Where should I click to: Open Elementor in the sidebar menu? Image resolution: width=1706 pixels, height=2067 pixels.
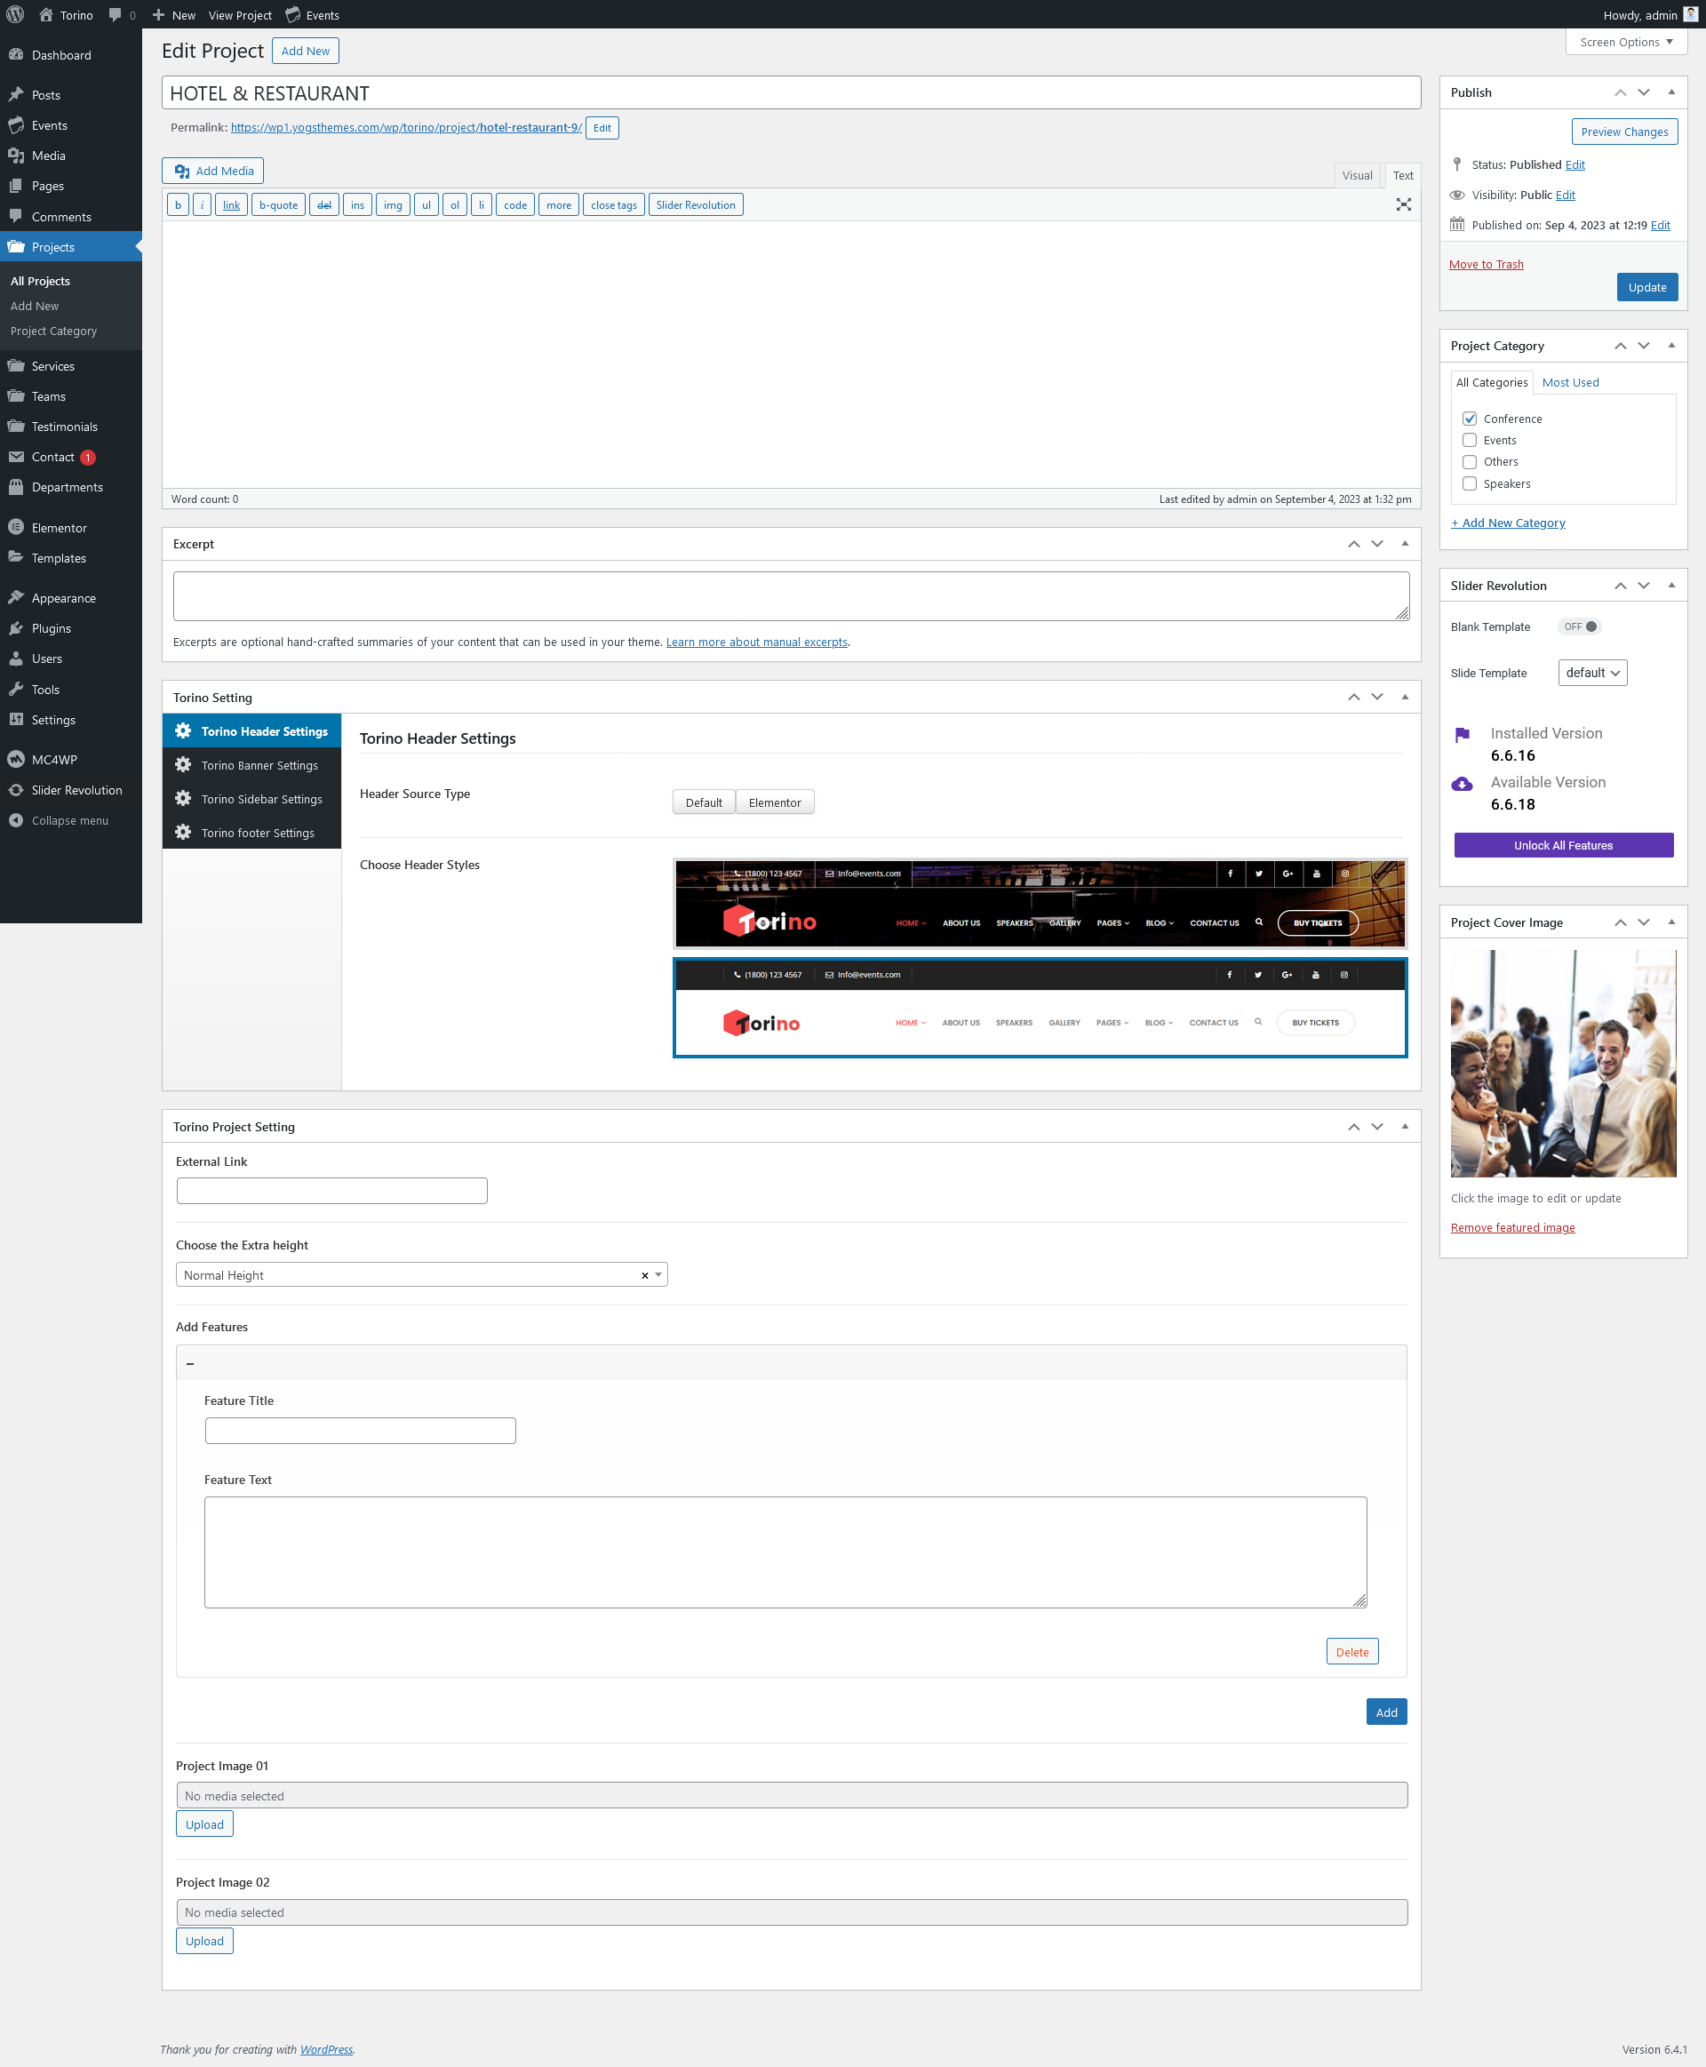tap(59, 528)
